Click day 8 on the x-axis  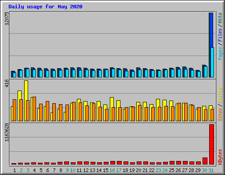(61, 170)
